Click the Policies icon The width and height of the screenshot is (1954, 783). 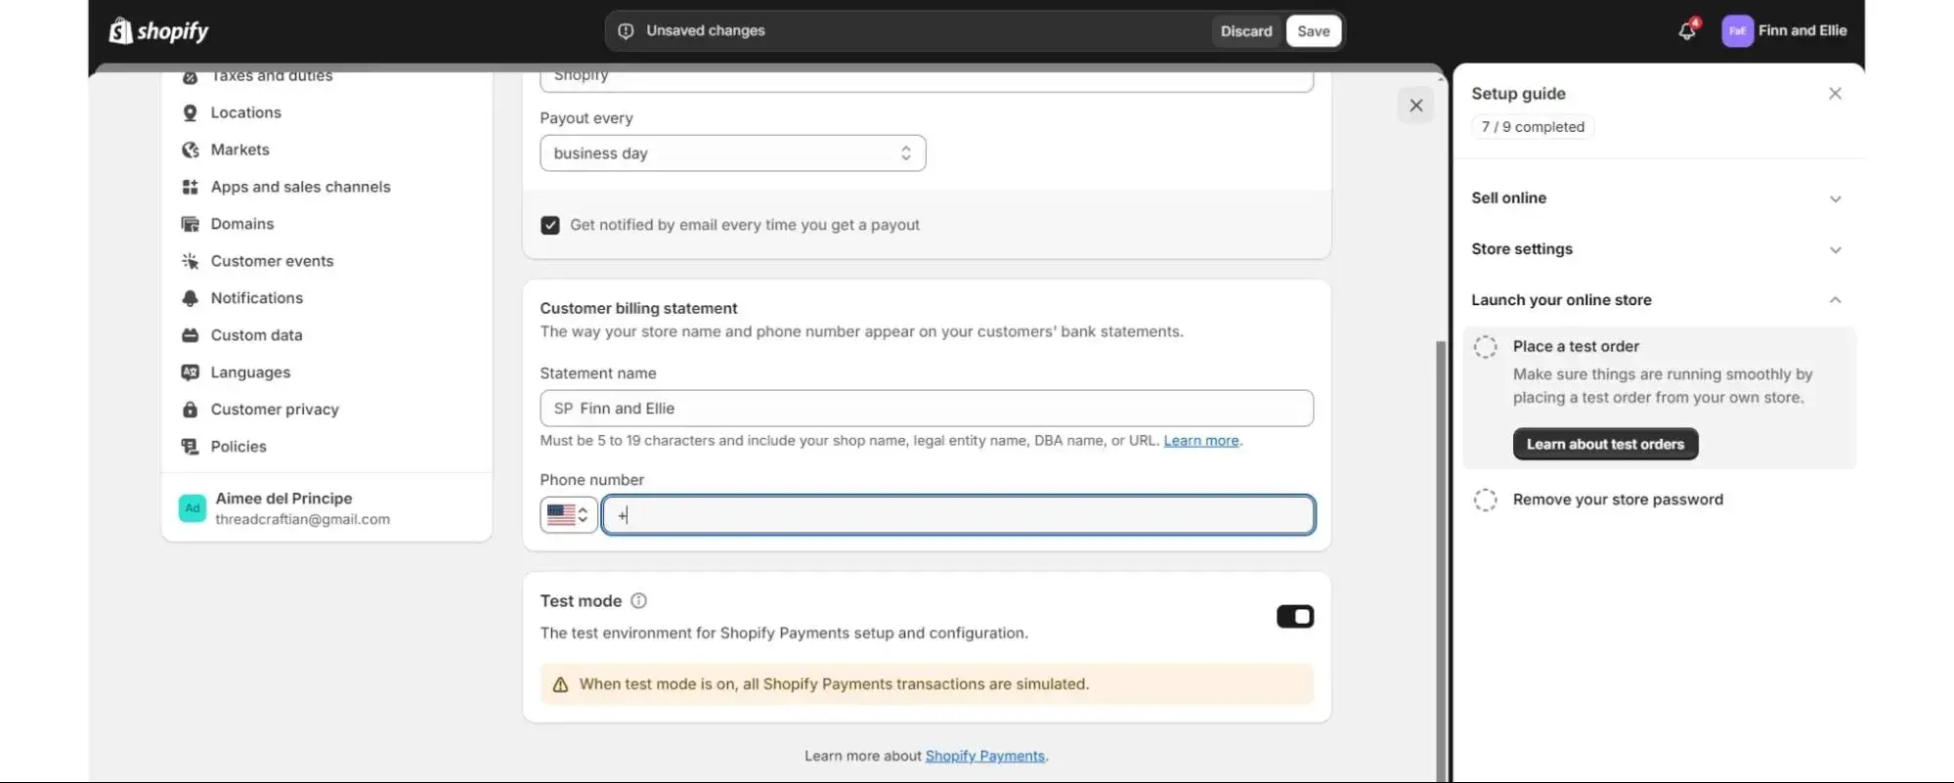190,447
